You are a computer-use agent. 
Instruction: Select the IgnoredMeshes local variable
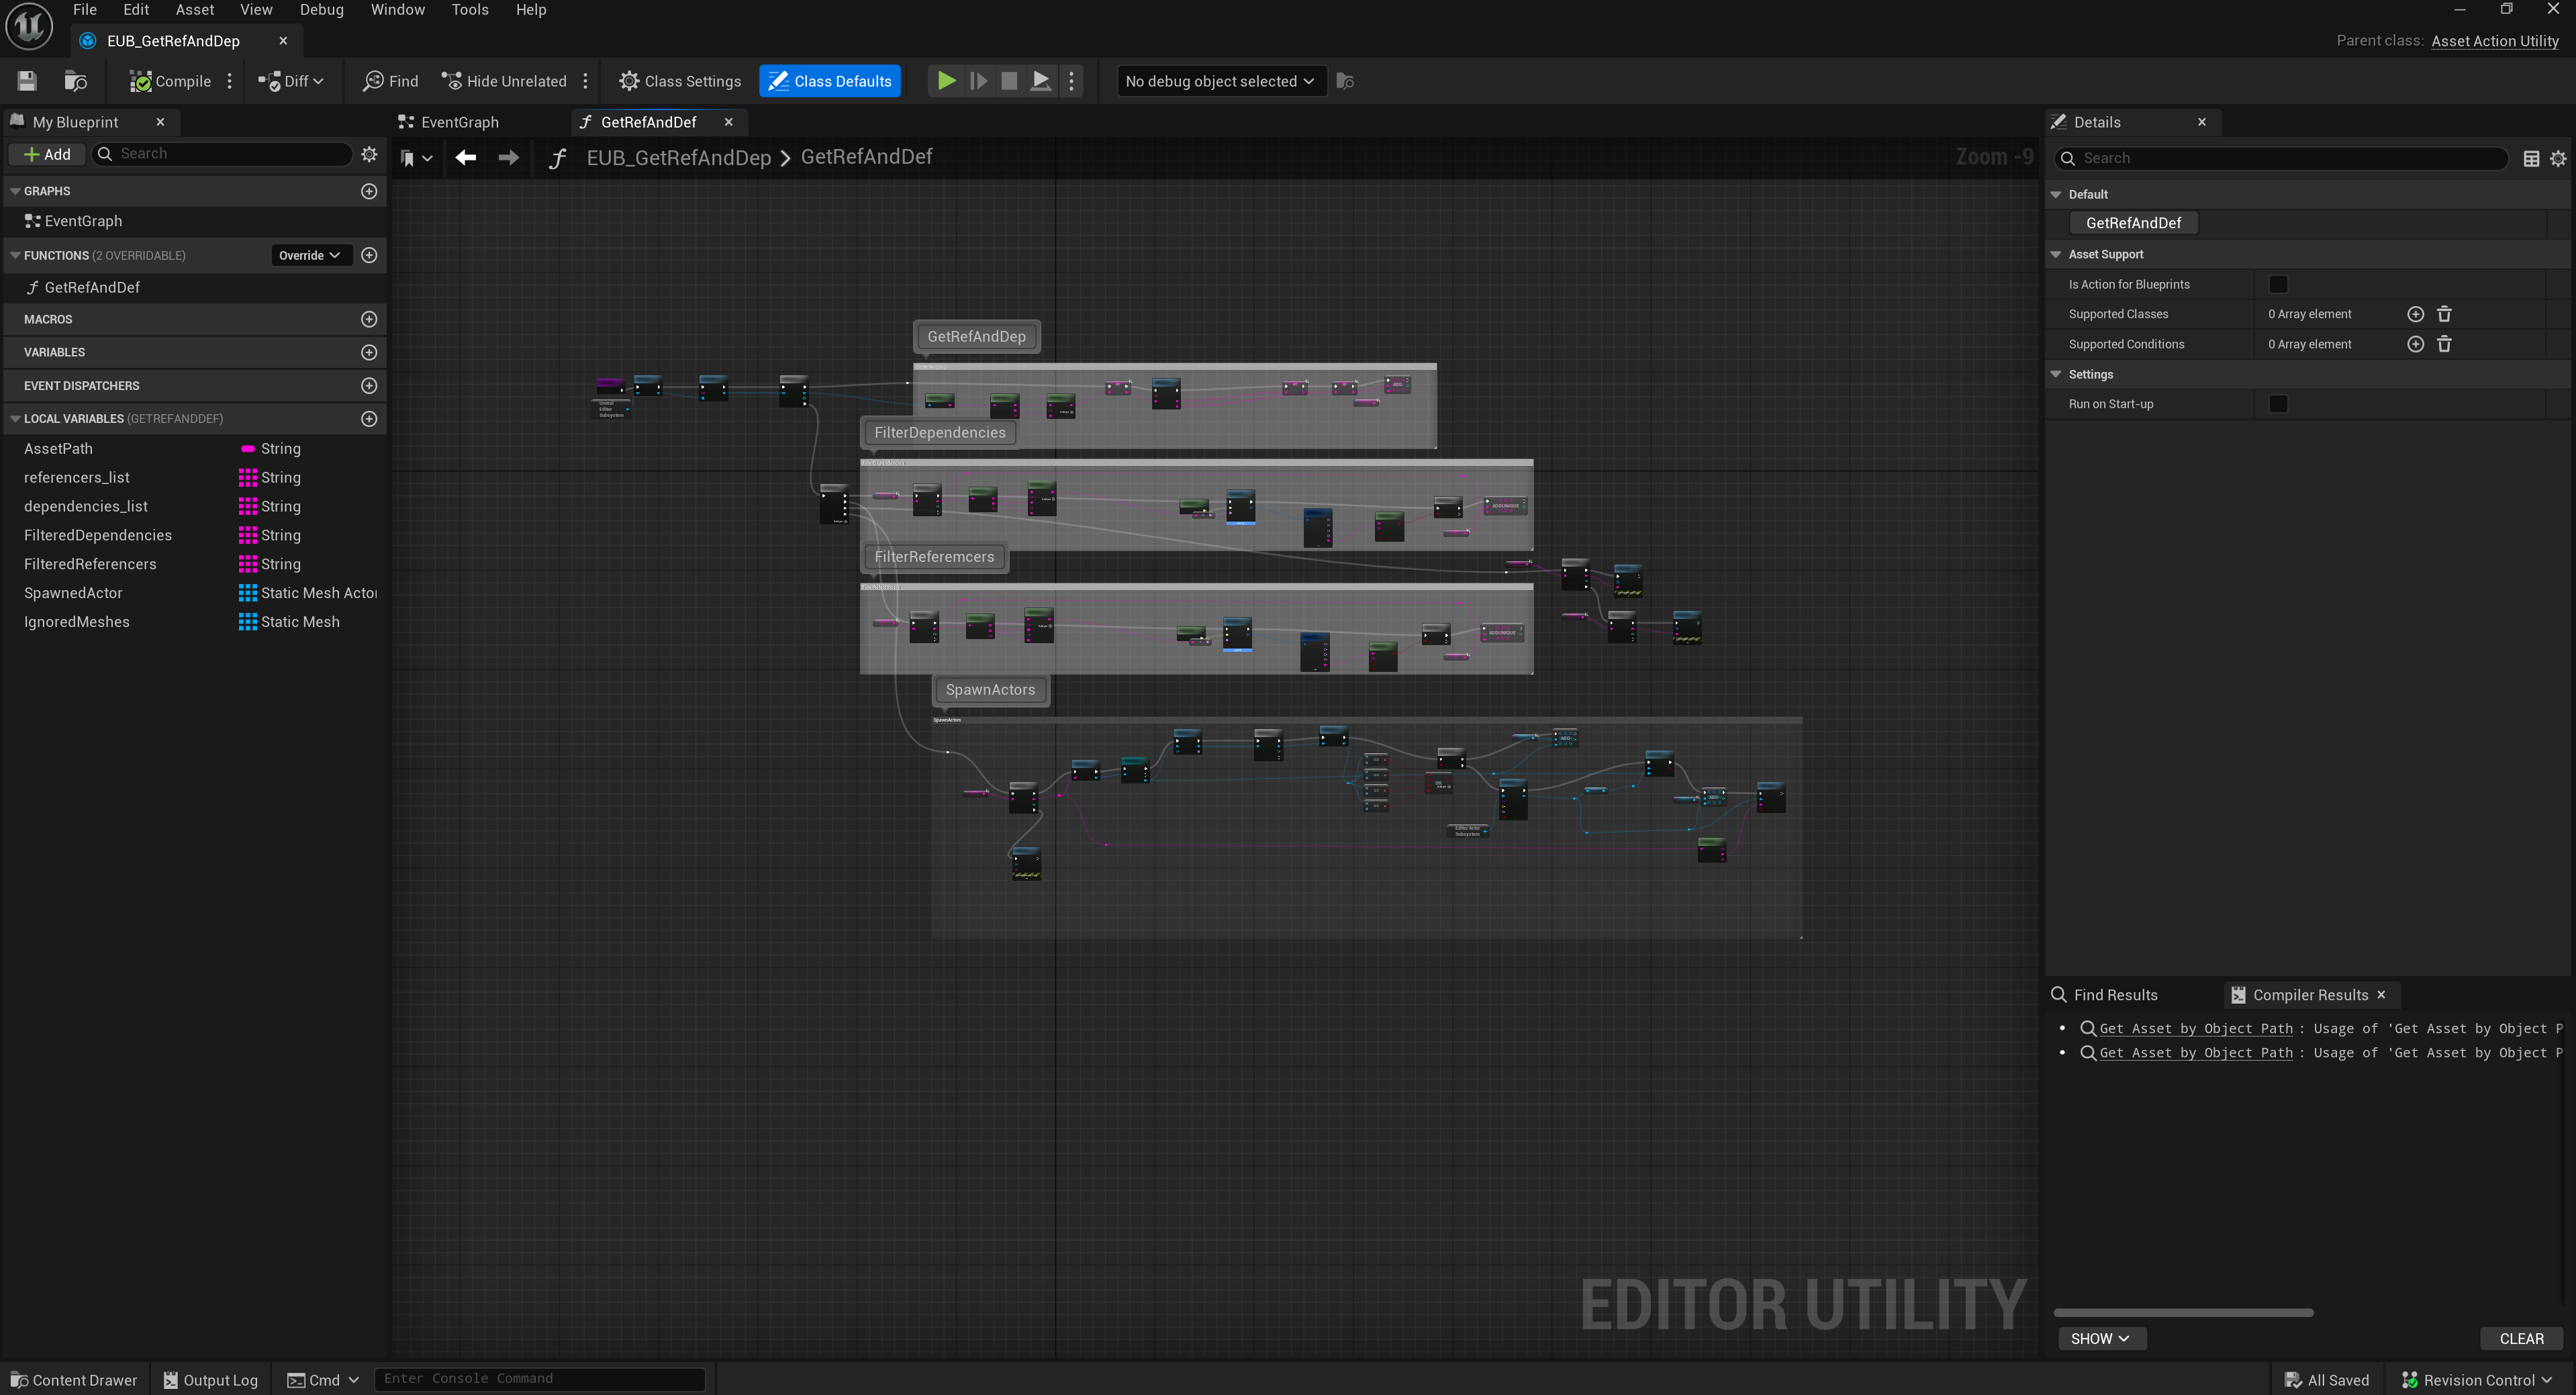[x=77, y=622]
